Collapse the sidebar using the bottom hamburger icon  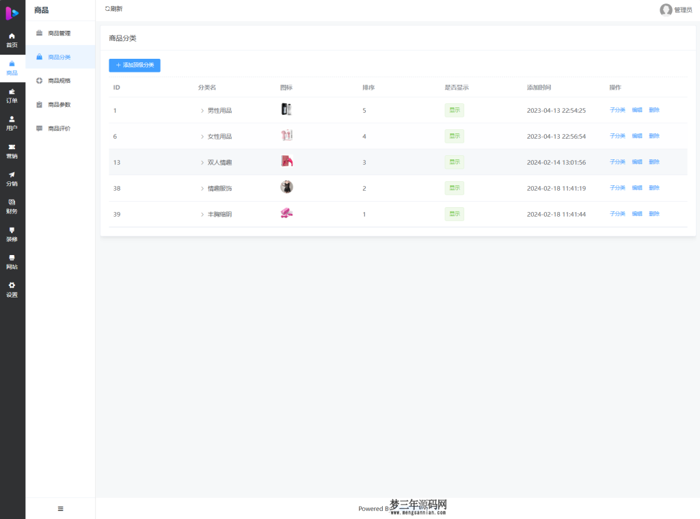tap(60, 509)
